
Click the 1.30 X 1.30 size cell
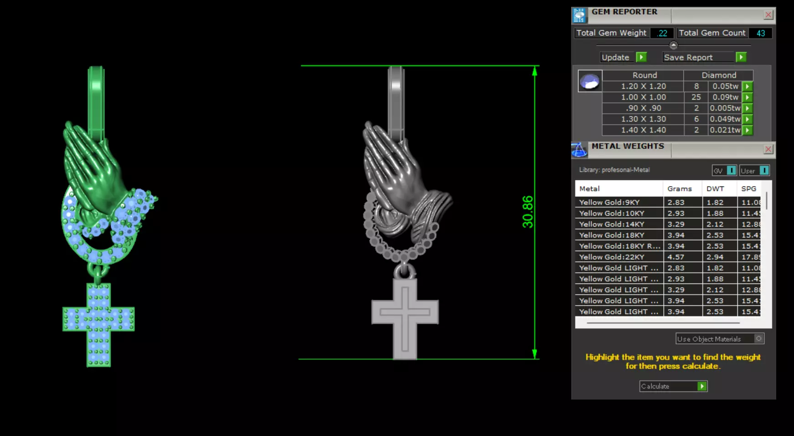(x=643, y=119)
